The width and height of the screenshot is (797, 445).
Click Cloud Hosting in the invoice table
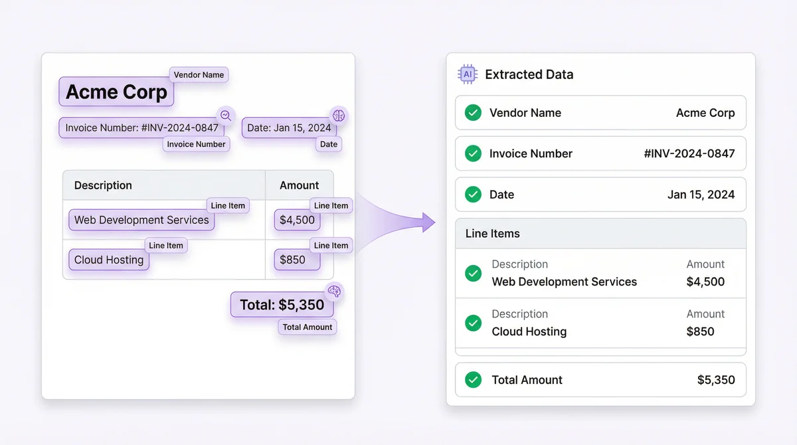[x=109, y=260]
